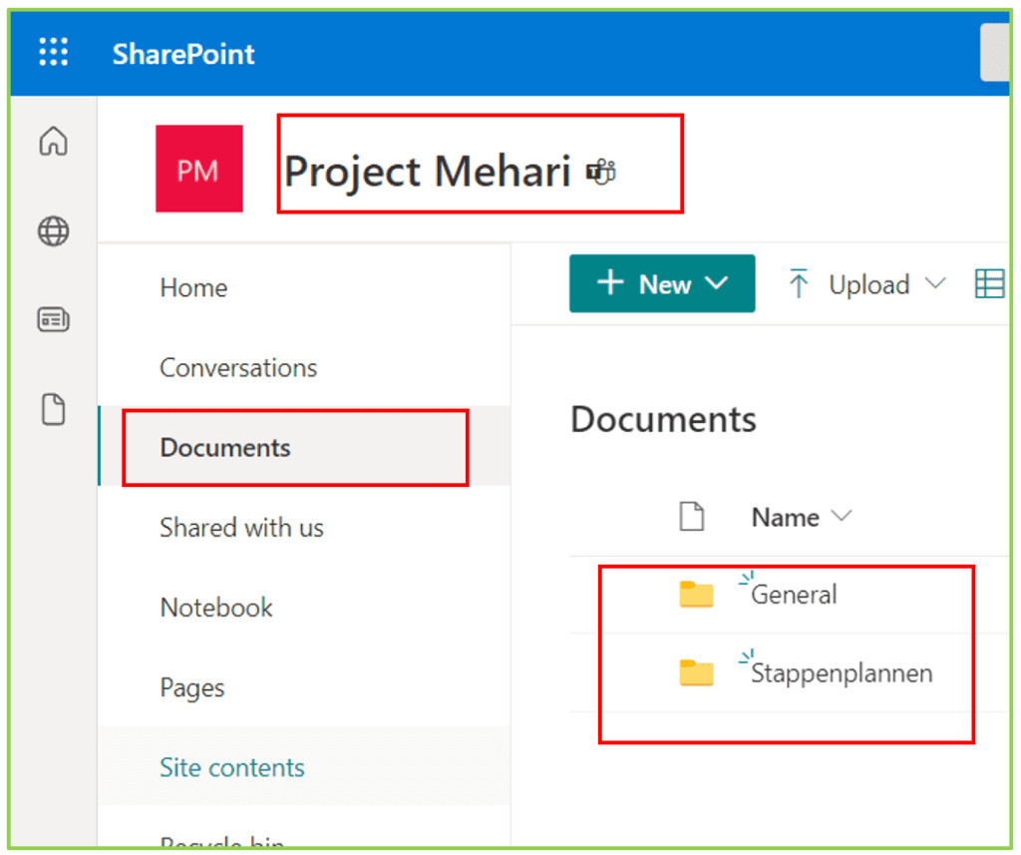Click the Teams icon beside Project Mehari
This screenshot has width=1021, height=855.
pyautogui.click(x=601, y=172)
